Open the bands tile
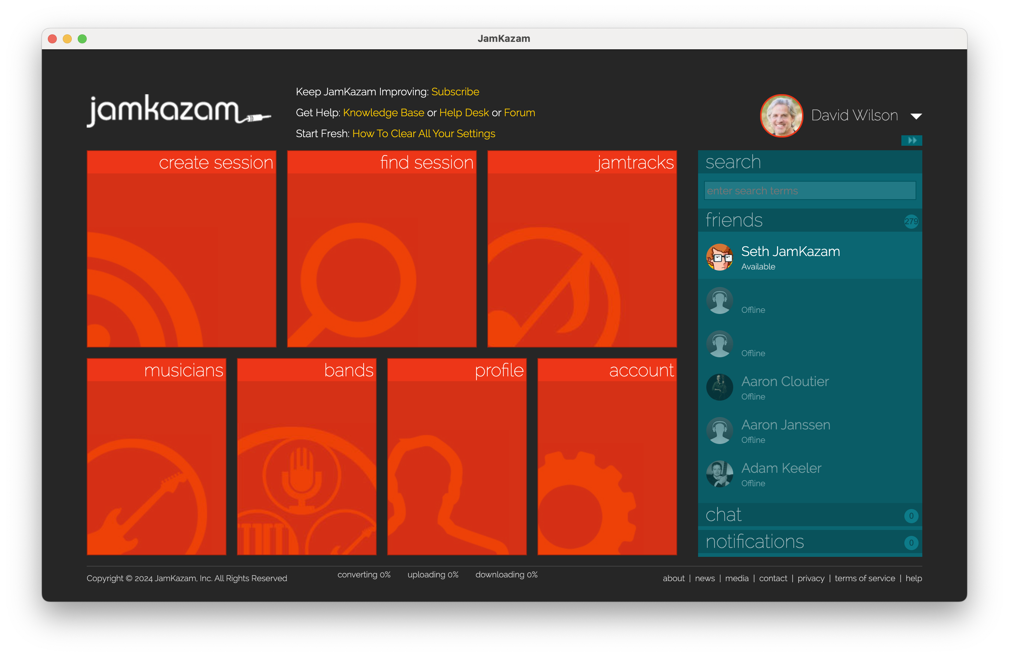The image size is (1009, 657). 306,457
